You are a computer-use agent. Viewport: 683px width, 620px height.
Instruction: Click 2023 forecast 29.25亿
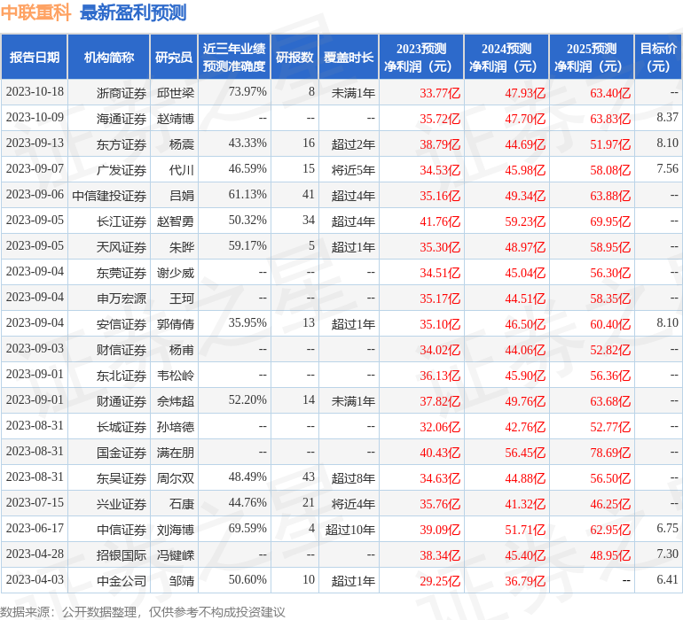pos(440,580)
